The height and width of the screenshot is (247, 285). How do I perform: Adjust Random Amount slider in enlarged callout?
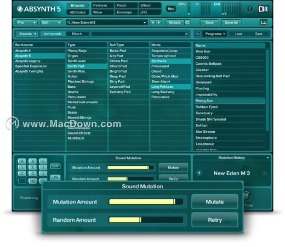(x=146, y=220)
